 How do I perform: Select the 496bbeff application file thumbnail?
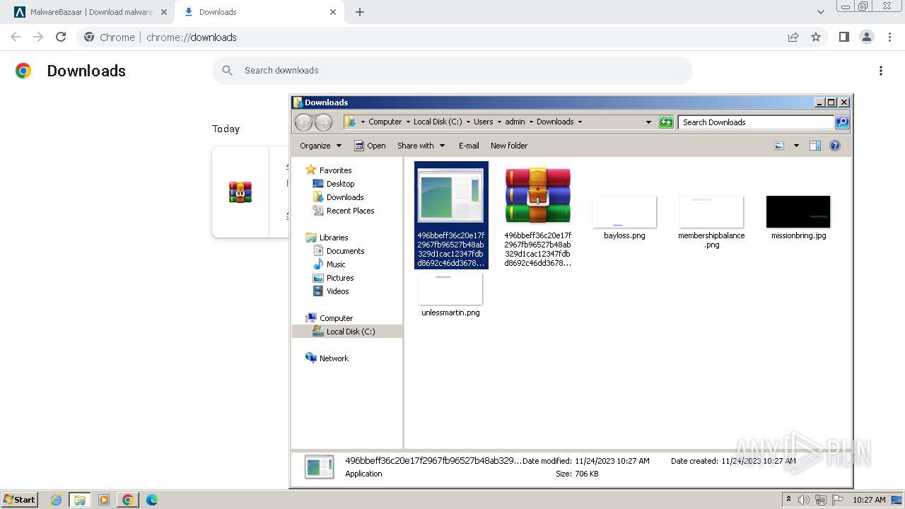451,215
